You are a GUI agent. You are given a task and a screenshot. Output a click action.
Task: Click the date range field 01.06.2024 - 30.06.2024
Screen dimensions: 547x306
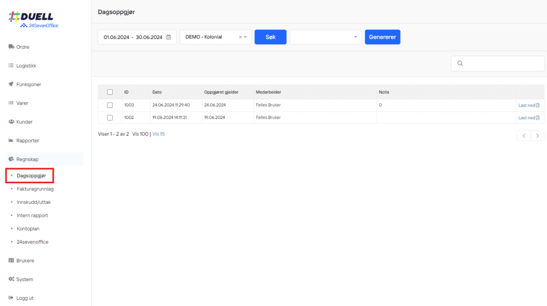coord(137,37)
